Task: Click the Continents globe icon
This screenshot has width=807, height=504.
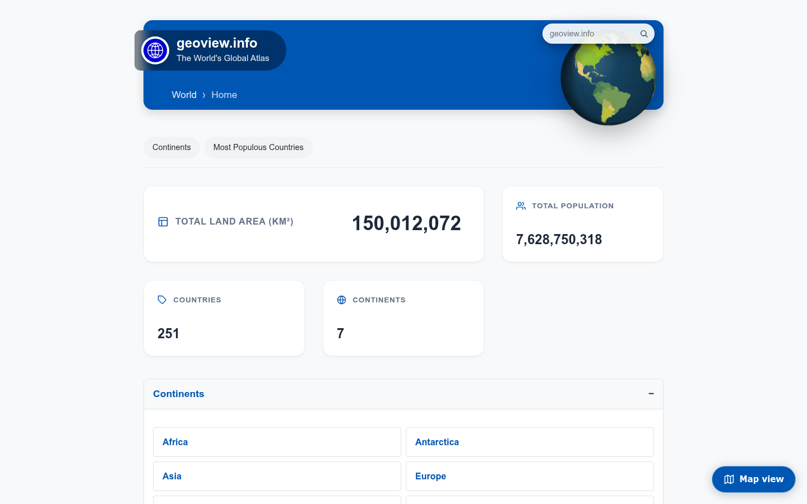Action: 341,300
